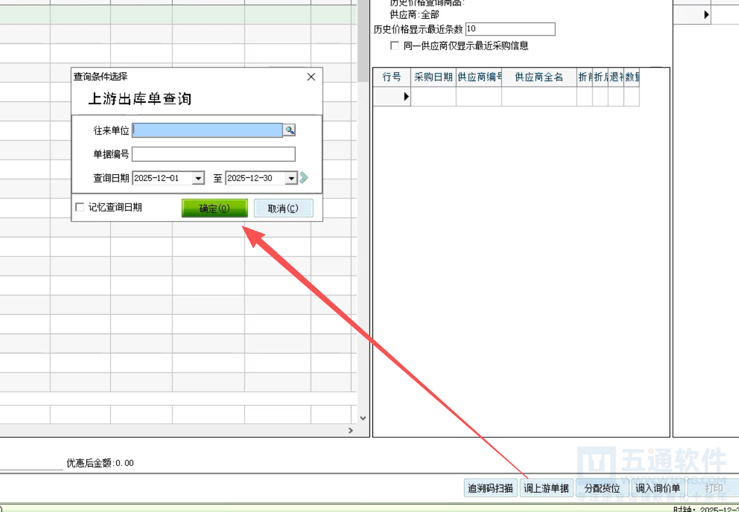Open the start date dropdown calendar
The height and width of the screenshot is (512, 739).
tap(198, 178)
